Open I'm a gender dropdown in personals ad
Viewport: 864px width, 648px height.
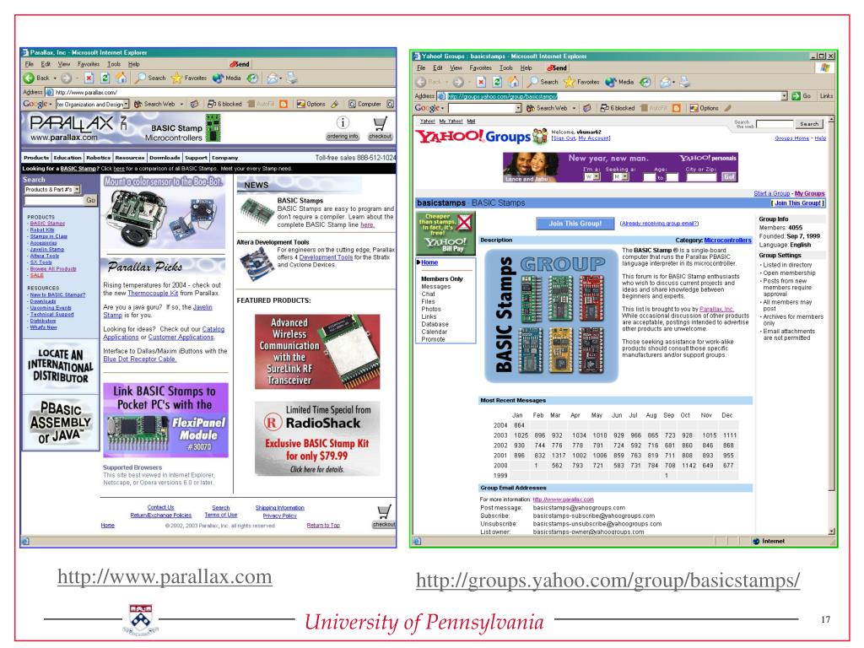[597, 177]
